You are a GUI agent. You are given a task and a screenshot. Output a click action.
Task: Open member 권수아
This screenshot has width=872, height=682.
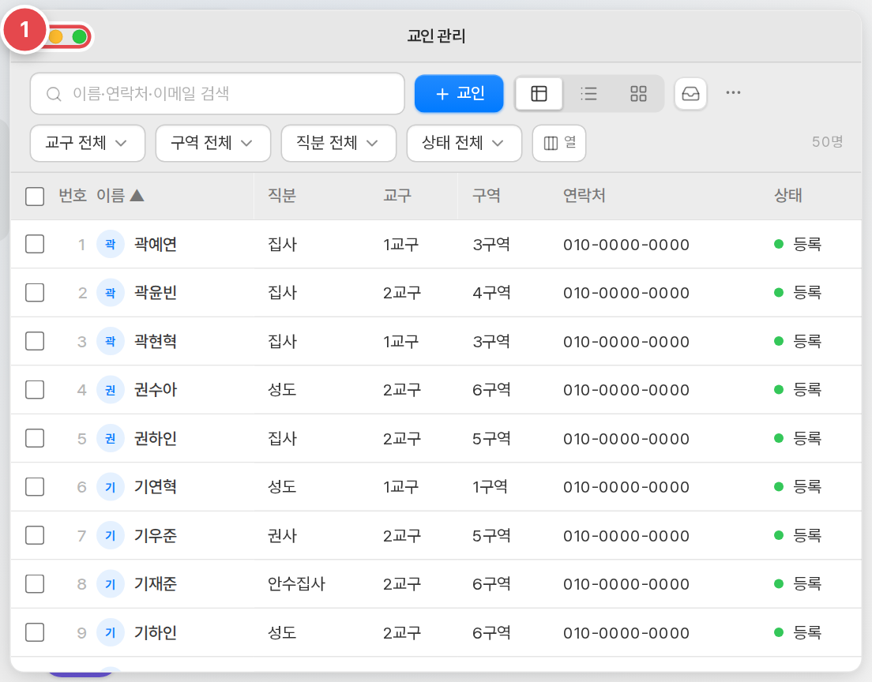coord(155,390)
